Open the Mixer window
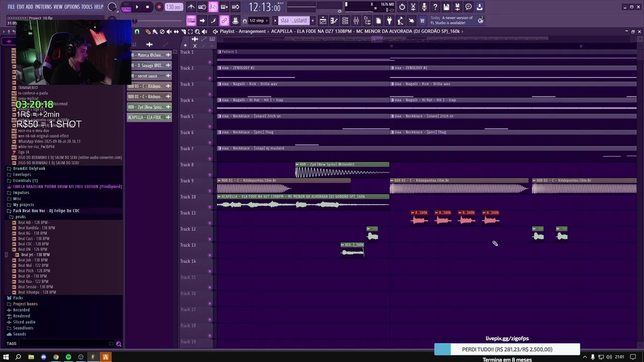 (356, 21)
